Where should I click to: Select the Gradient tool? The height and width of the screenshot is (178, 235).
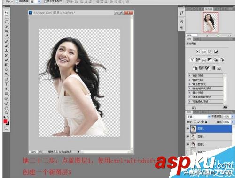(x=7, y=65)
